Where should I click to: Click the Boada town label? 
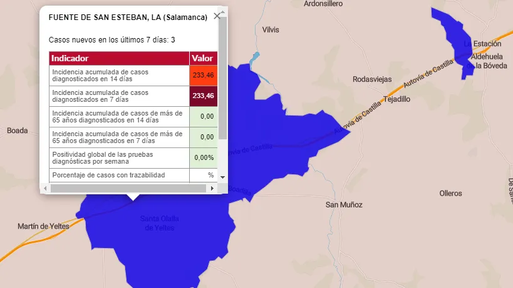tap(17, 131)
